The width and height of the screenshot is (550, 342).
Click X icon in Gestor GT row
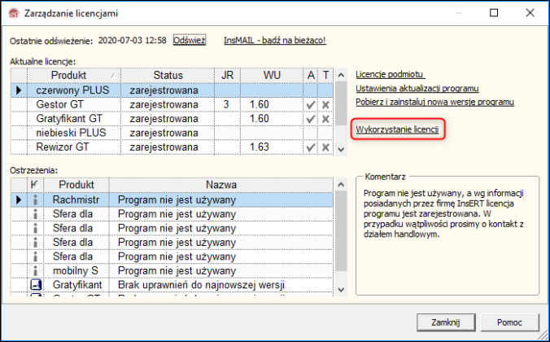tap(325, 105)
